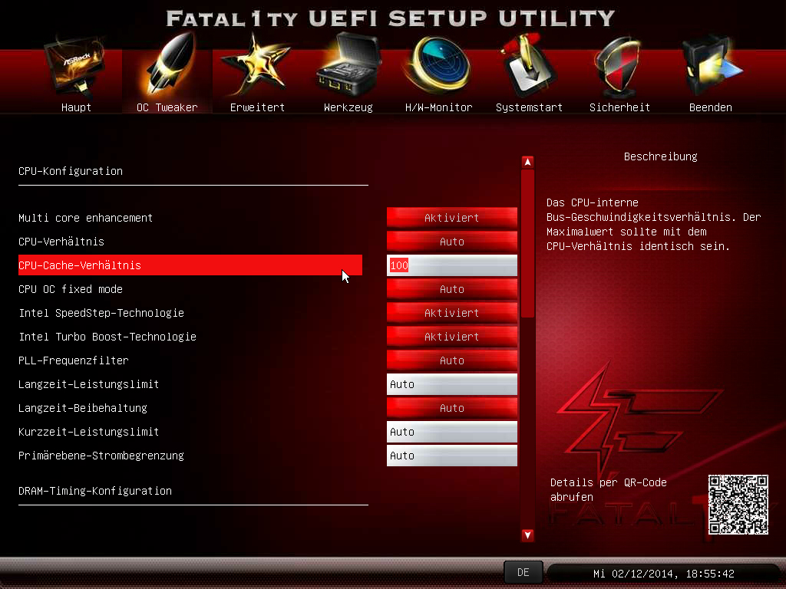Select the Multi core enhancement row label

(85, 218)
